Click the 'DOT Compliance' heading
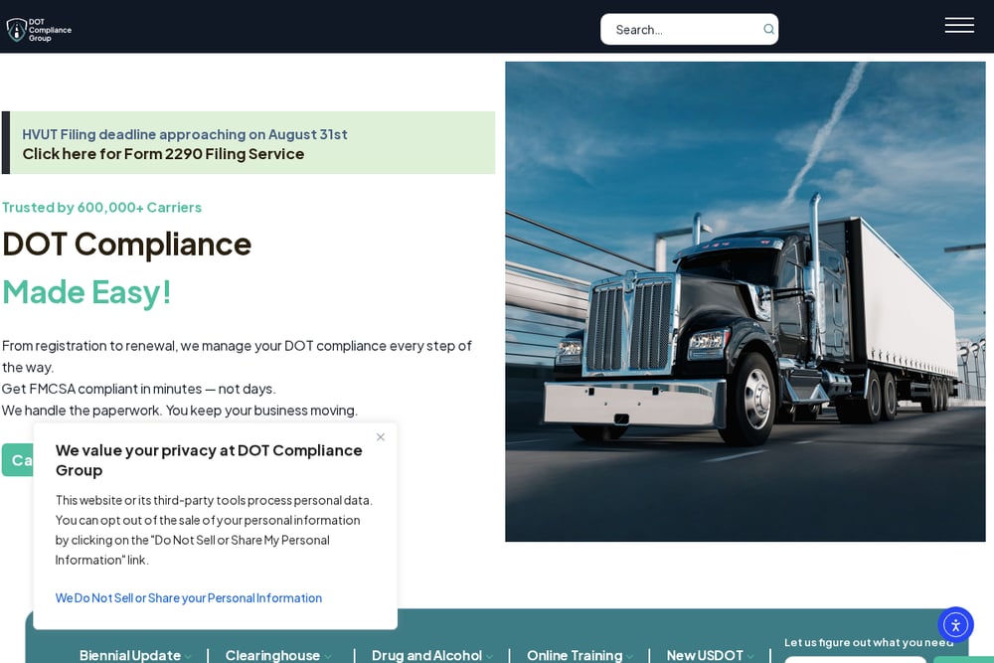The image size is (994, 663). click(x=127, y=245)
